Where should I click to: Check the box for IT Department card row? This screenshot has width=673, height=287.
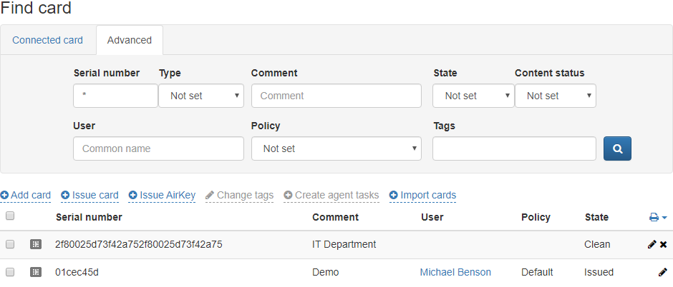click(x=10, y=244)
